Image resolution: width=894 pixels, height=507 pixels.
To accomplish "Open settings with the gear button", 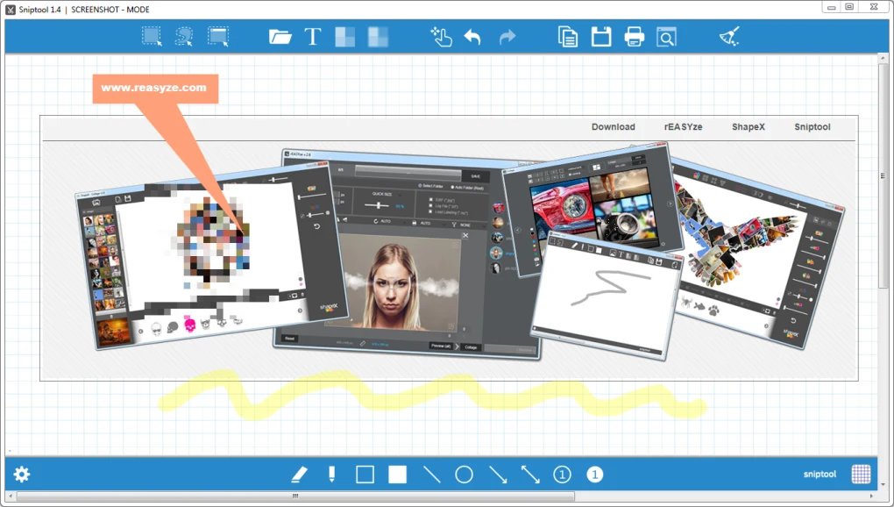I will [x=20, y=474].
